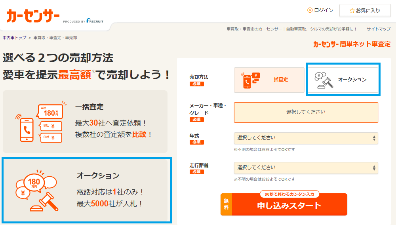Screen dimensions: 396x225
Task: Click the phone and price bubbles icon in 一括査定 option
Action: [250, 80]
